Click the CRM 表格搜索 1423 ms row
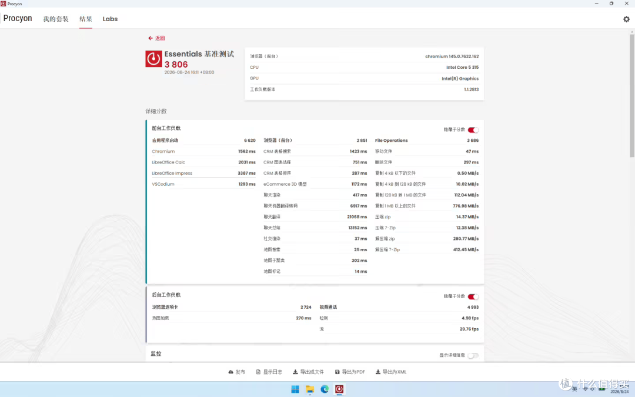Image resolution: width=635 pixels, height=397 pixels. [315, 152]
